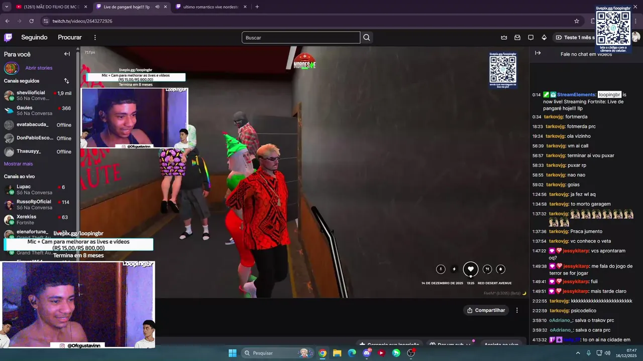Open the Get Bits icon
This screenshot has width=643, height=361.
pyautogui.click(x=544, y=38)
